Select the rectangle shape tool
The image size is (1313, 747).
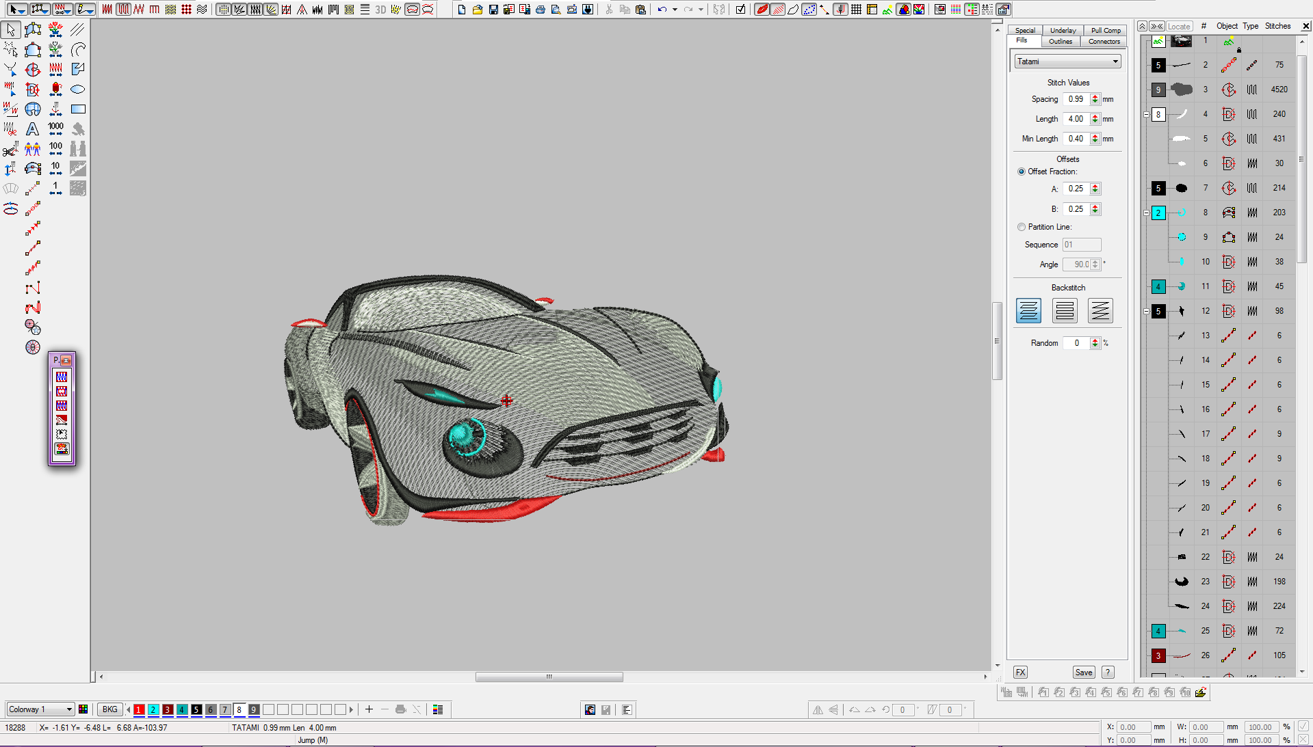(78, 109)
